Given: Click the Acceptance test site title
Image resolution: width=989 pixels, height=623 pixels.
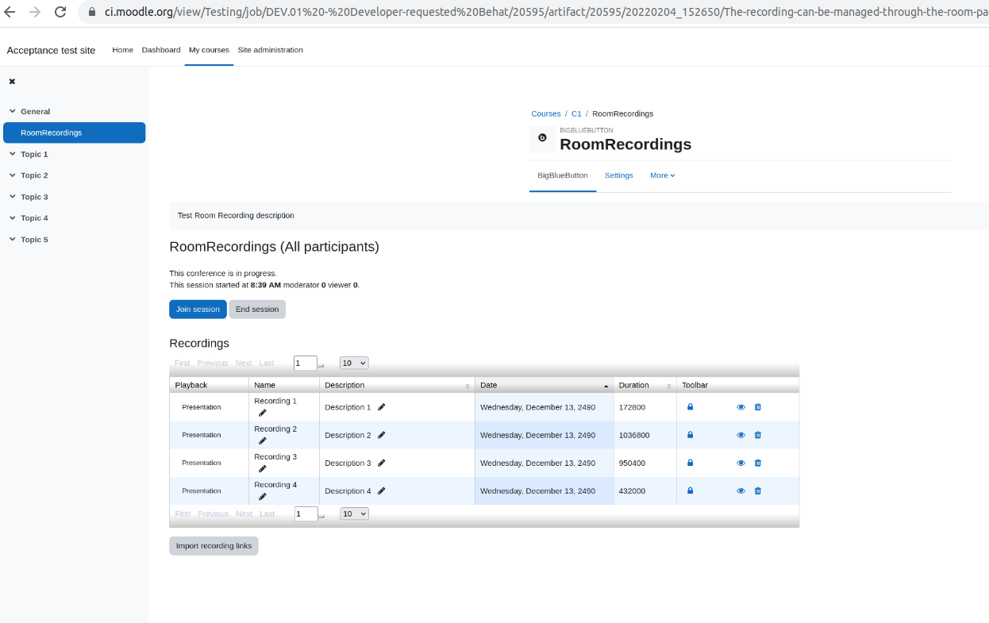Looking at the screenshot, I should (51, 50).
